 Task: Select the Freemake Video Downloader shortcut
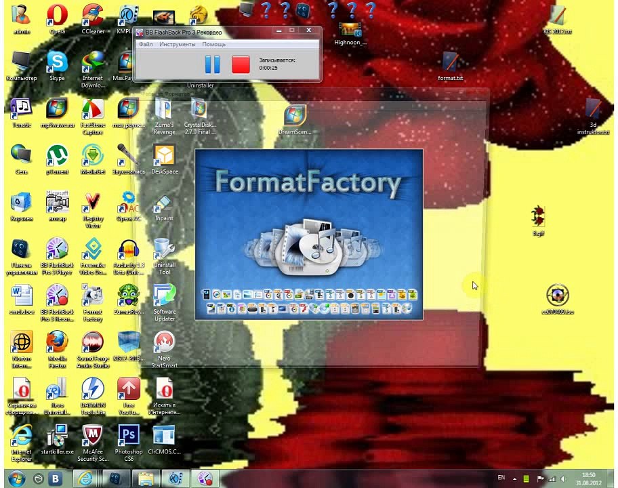(x=93, y=257)
